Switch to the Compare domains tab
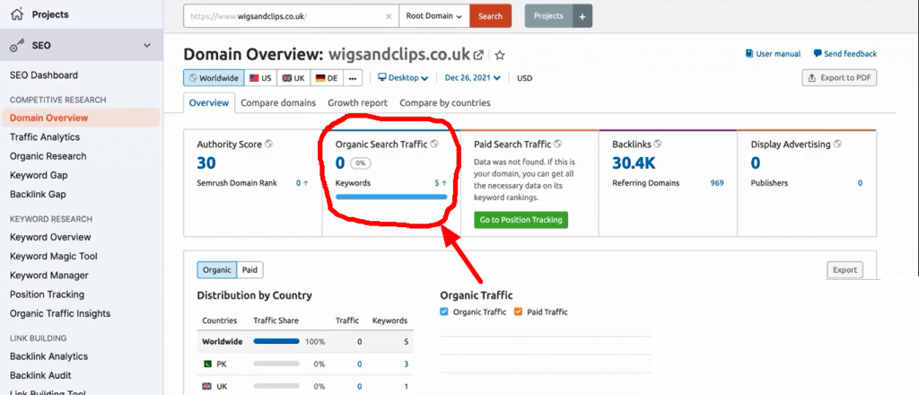 pyautogui.click(x=278, y=102)
